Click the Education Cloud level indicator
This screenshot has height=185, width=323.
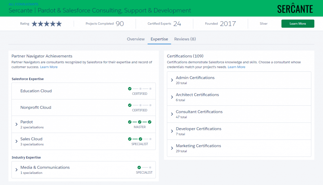tap(140, 89)
